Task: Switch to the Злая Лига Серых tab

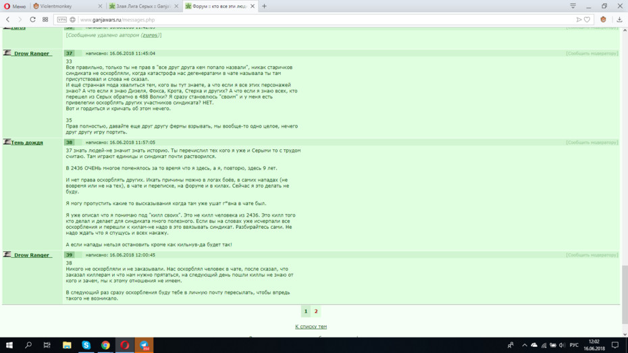Action: [x=143, y=6]
